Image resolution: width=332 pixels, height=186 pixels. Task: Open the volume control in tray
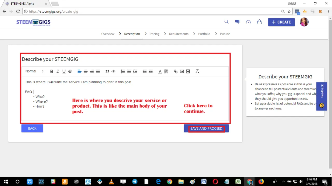point(301,181)
